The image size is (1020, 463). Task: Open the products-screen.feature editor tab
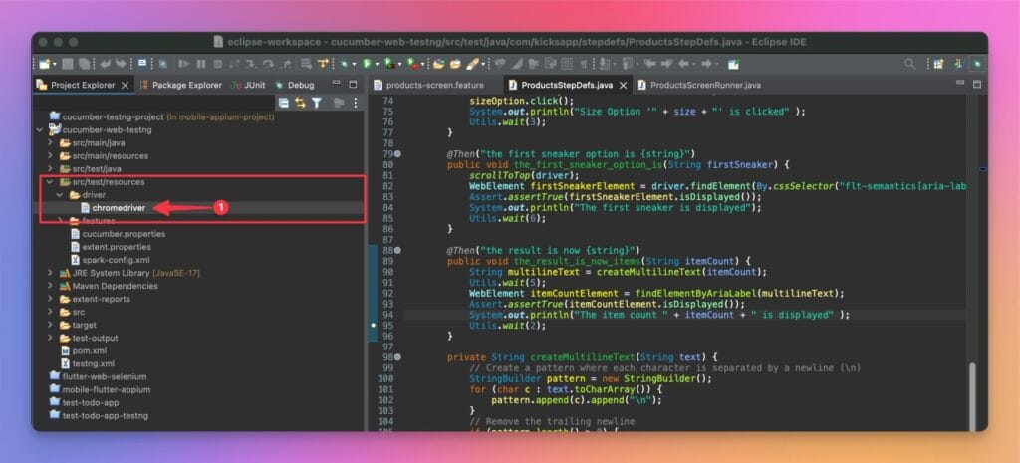coord(428,85)
